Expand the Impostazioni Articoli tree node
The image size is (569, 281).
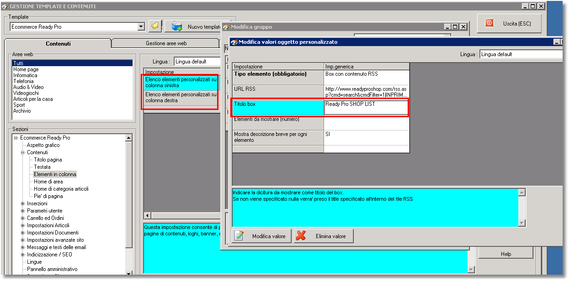point(23,225)
